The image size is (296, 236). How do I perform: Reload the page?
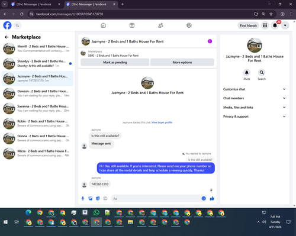click(x=22, y=14)
